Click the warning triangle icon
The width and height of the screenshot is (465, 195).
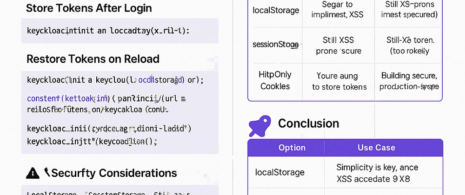[x=33, y=173]
